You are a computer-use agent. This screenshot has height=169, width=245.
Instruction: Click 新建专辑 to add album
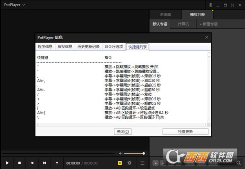tap(209, 24)
